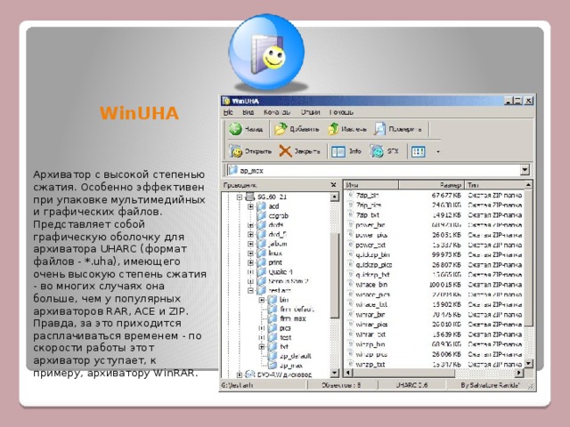This screenshot has width=570, height=427.
Task: Click the file icon beside winace_bin
Action: pyautogui.click(x=351, y=285)
